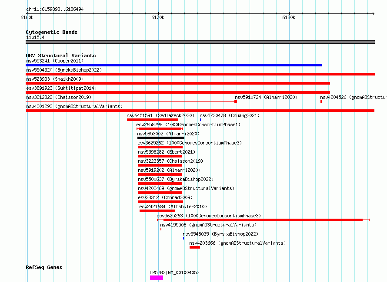Image resolution: width=387 pixels, height=282 pixels.
Task: Open nsv4202469 (gnomADStructuralVariants) label
Action: (x=186, y=188)
